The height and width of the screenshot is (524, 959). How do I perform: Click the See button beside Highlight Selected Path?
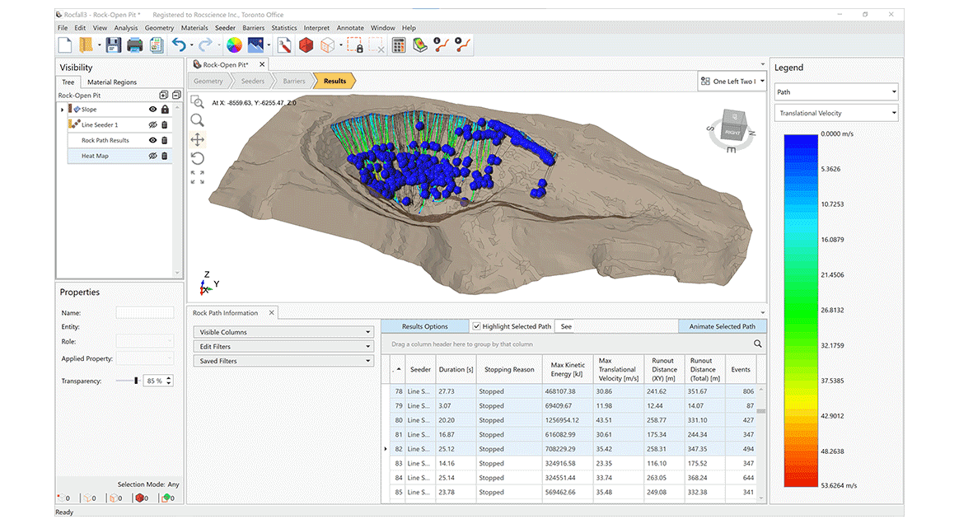pos(566,326)
